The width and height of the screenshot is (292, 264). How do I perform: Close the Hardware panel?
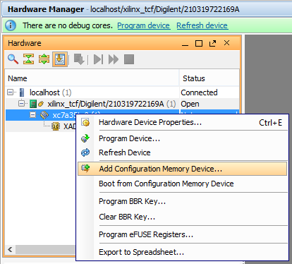[x=226, y=43]
